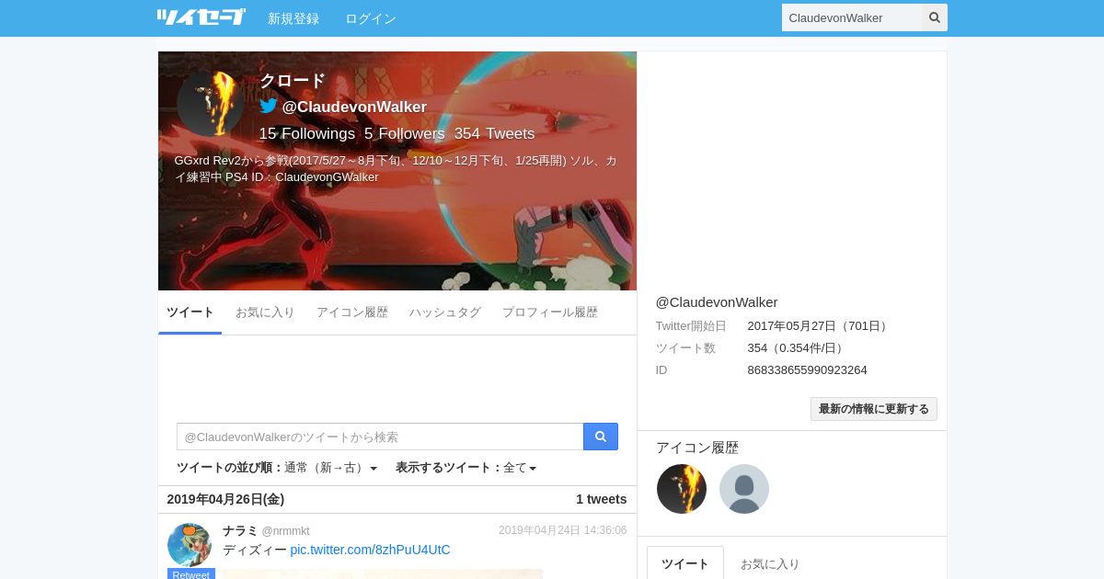
Task: Select ツイート tab in right sidebar
Action: point(685,563)
